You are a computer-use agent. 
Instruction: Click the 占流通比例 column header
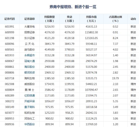(x=115, y=19)
